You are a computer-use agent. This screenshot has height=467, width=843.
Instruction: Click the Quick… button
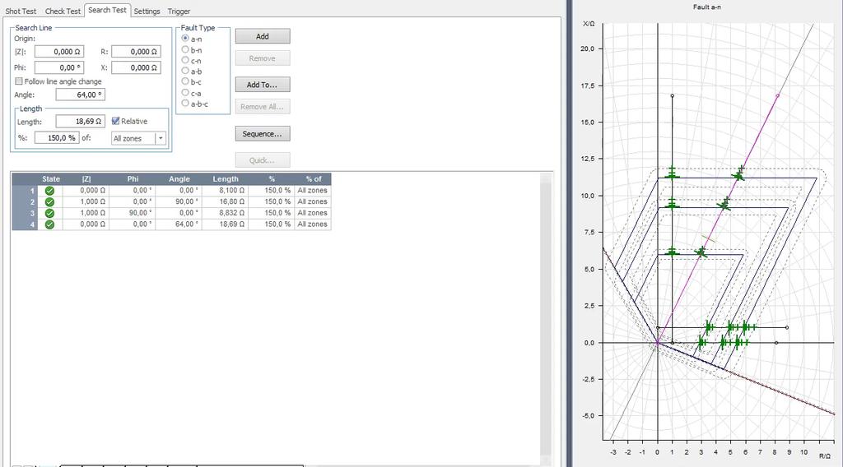(x=263, y=160)
